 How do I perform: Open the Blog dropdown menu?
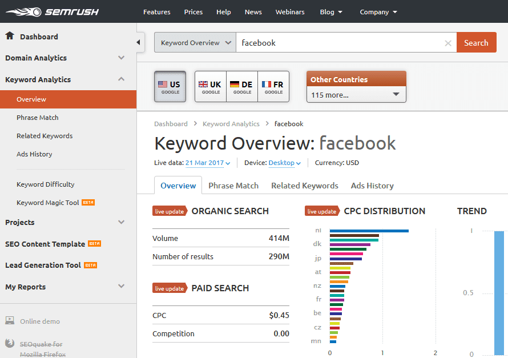[331, 12]
